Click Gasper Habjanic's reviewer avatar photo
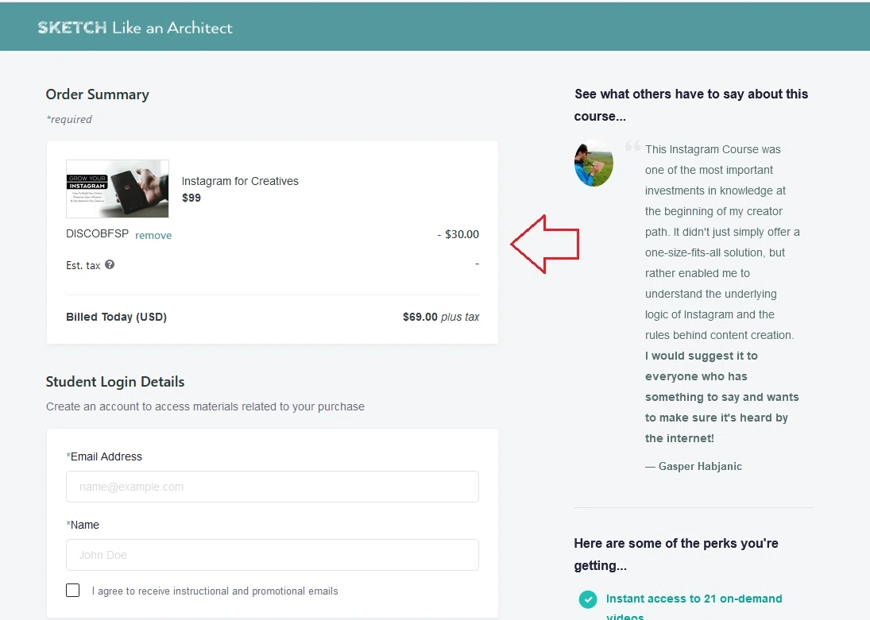This screenshot has height=620, width=870. click(594, 164)
